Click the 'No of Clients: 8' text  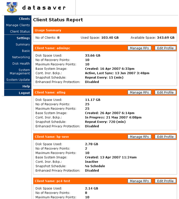pyautogui.click(x=47, y=38)
